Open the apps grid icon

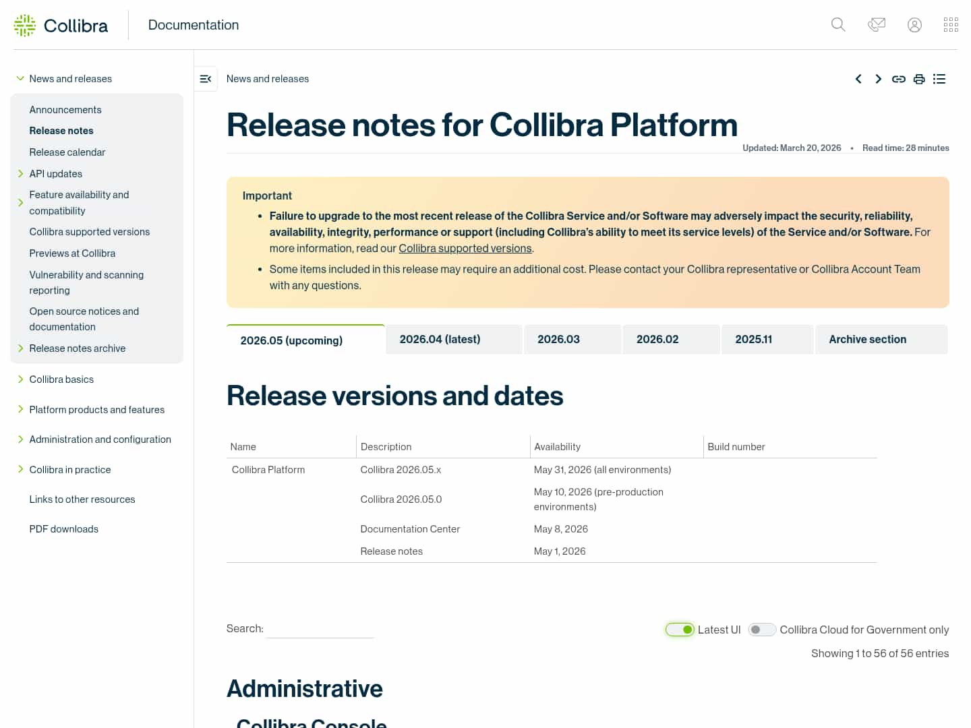951,25
